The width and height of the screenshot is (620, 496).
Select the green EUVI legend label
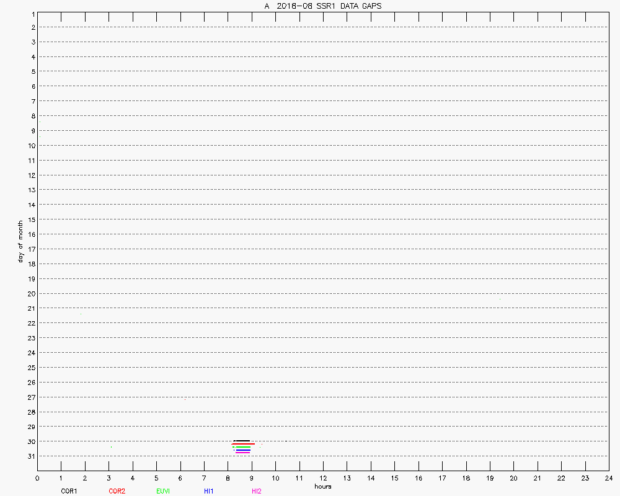coord(163,491)
